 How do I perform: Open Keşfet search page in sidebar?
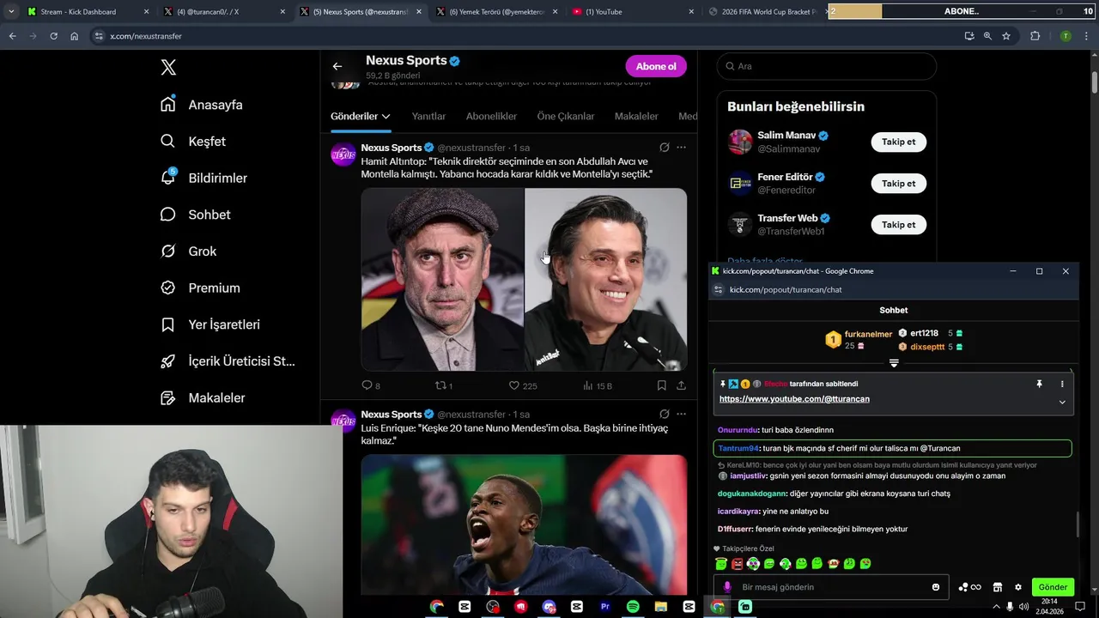193,142
